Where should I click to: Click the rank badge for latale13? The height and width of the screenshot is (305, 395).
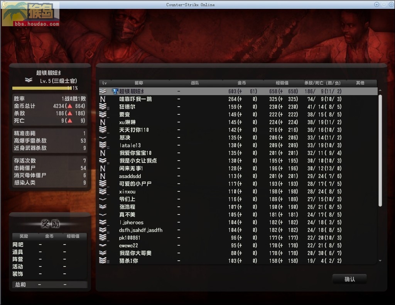click(103, 145)
